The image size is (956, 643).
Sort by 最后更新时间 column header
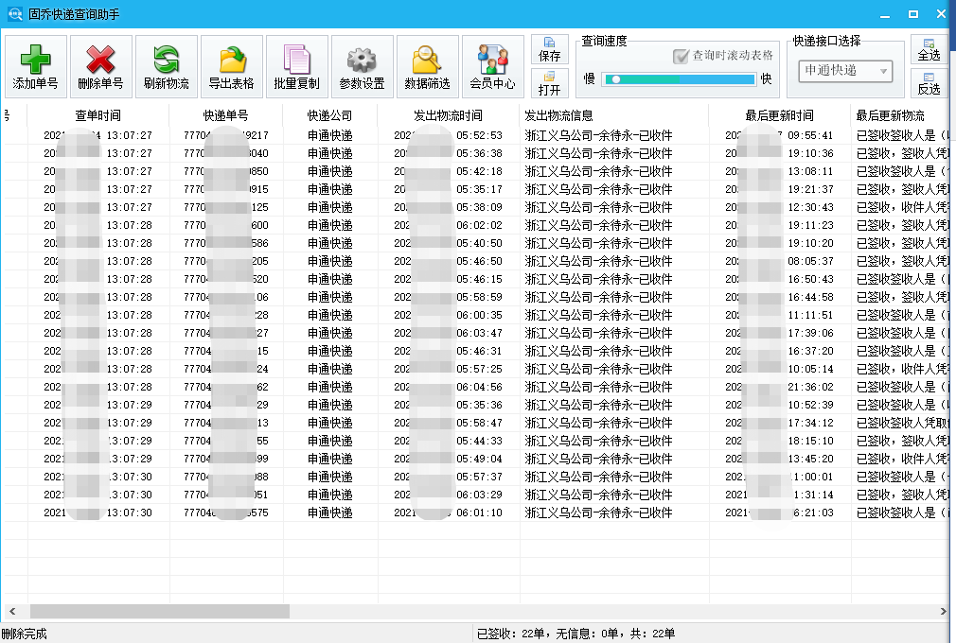(779, 115)
